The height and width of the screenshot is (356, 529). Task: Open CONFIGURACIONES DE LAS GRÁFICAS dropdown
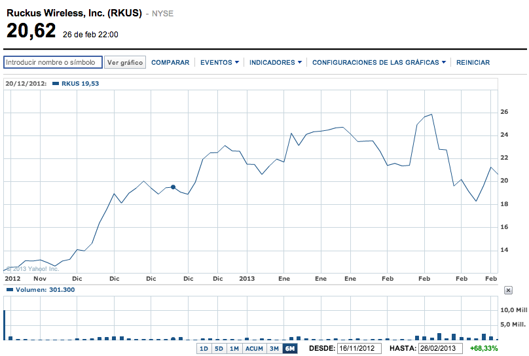coord(379,63)
